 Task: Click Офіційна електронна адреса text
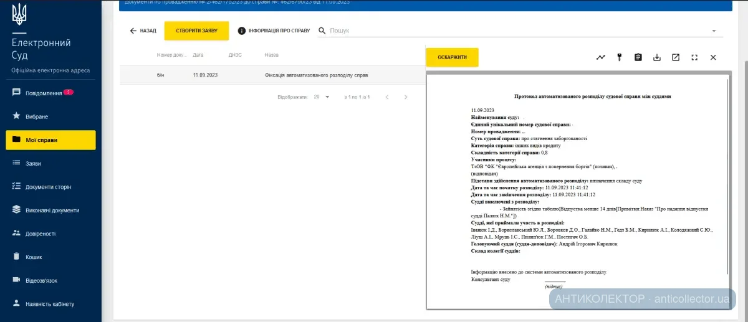point(50,70)
